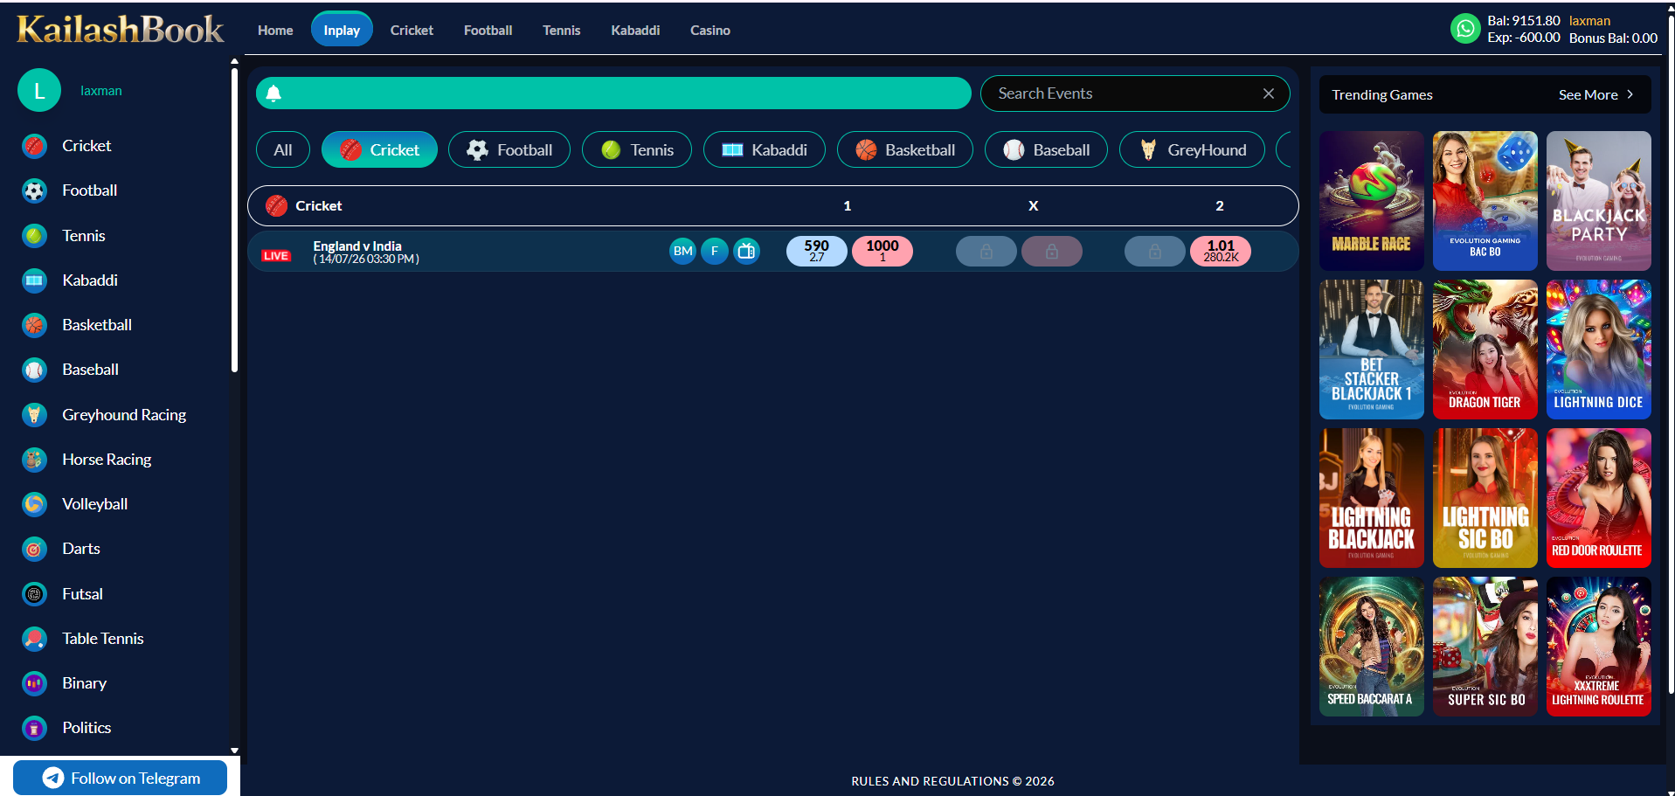
Task: Select Football filter pill
Action: [x=509, y=149]
